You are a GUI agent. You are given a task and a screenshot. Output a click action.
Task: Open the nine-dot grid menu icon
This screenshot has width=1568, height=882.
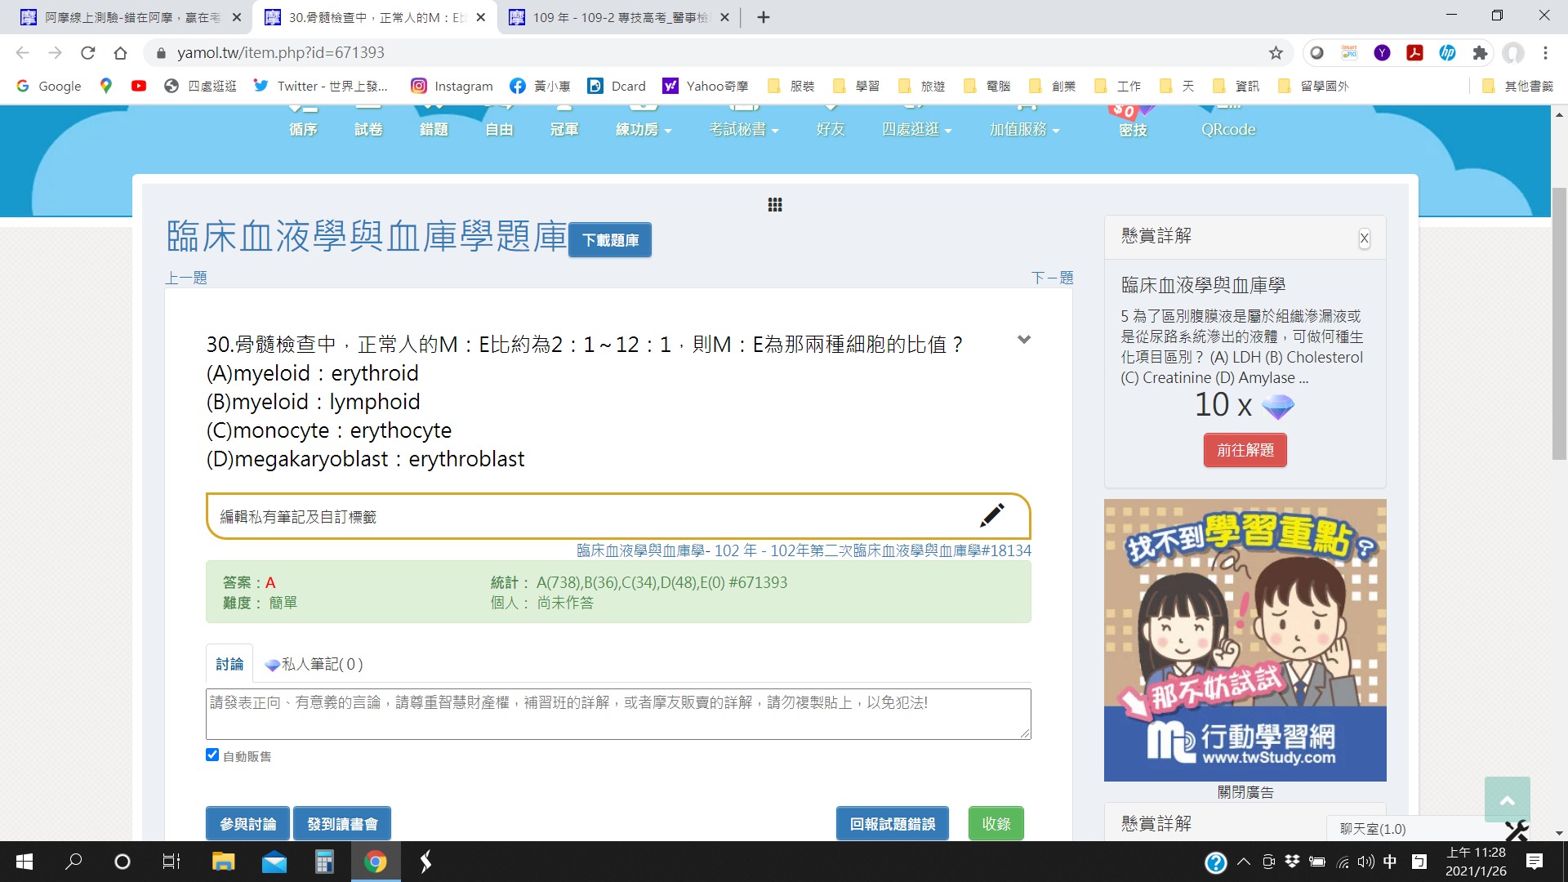click(x=775, y=205)
